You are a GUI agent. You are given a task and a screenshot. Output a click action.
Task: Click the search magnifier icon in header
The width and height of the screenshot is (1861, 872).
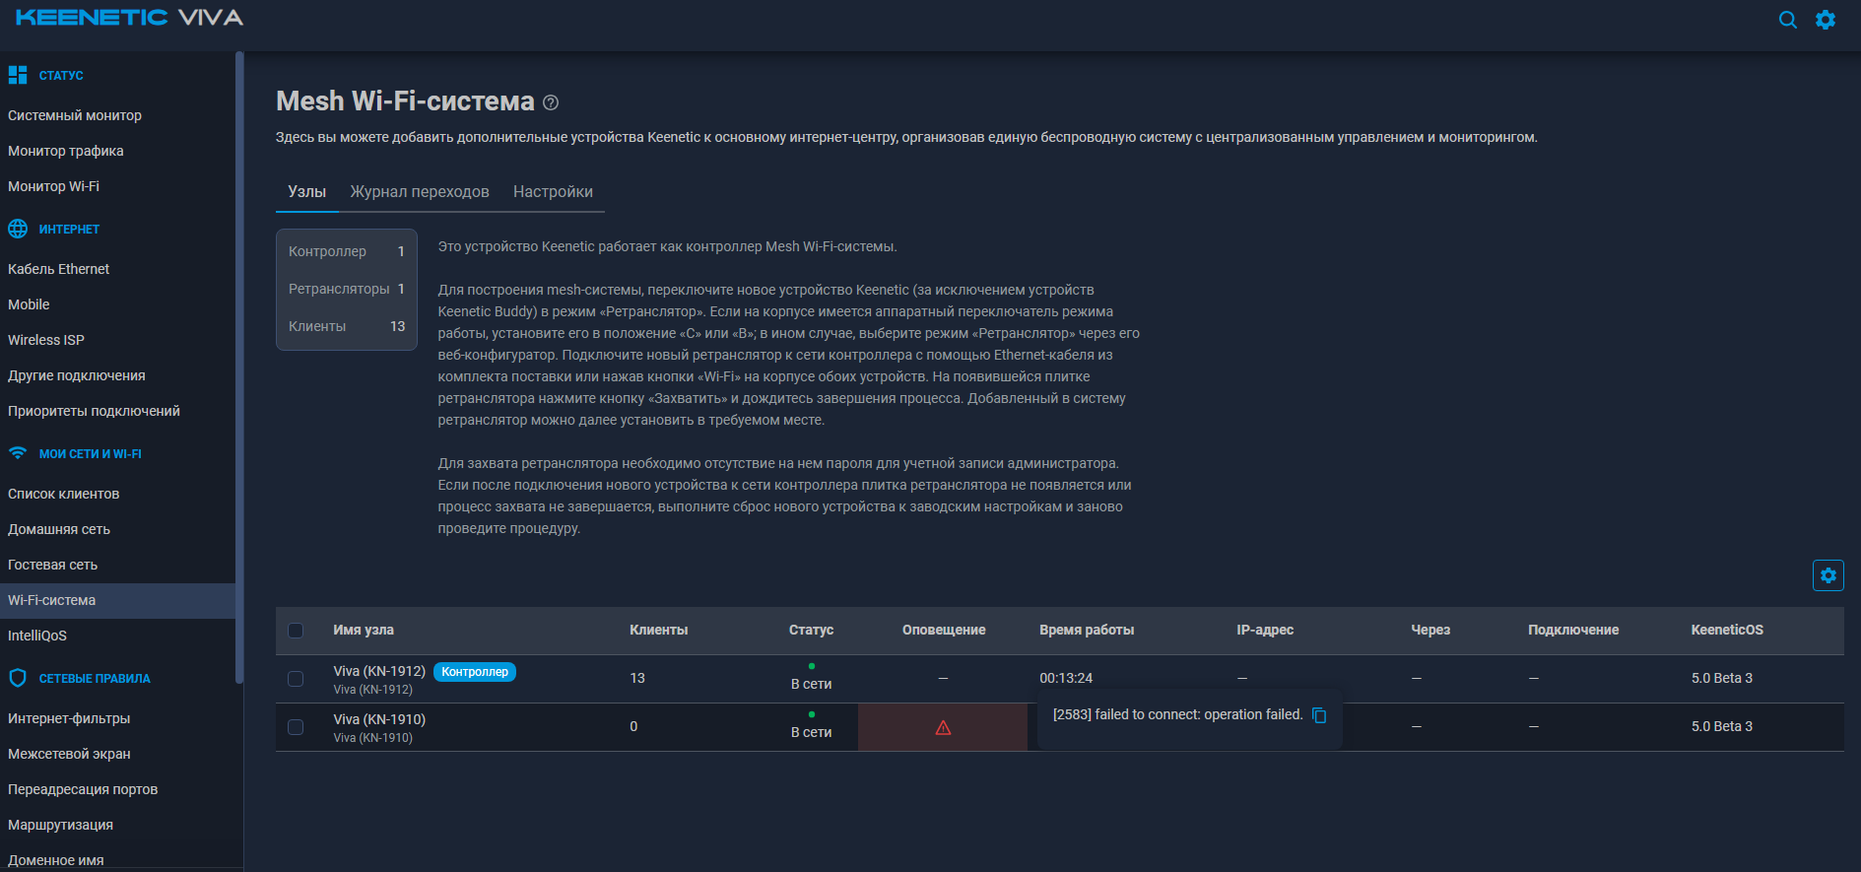tap(1787, 20)
